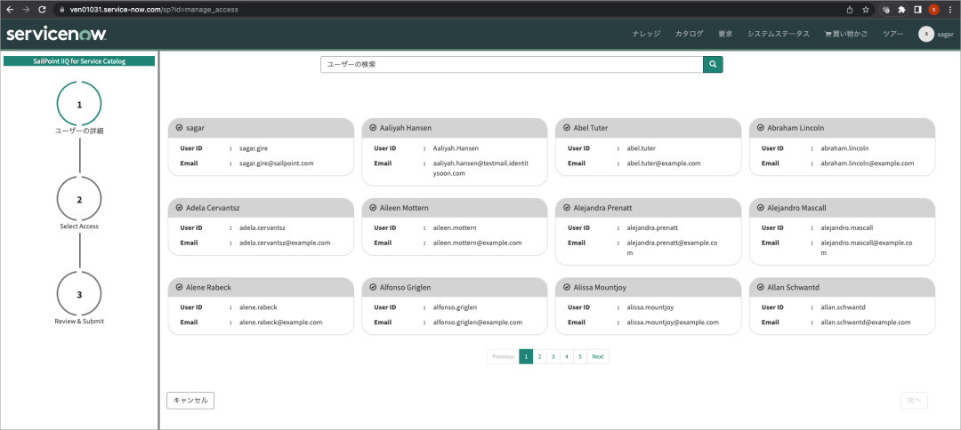Viewport: 961px width, 430px height.
Task: Click email adela.cervantsz@example.com
Action: point(285,243)
